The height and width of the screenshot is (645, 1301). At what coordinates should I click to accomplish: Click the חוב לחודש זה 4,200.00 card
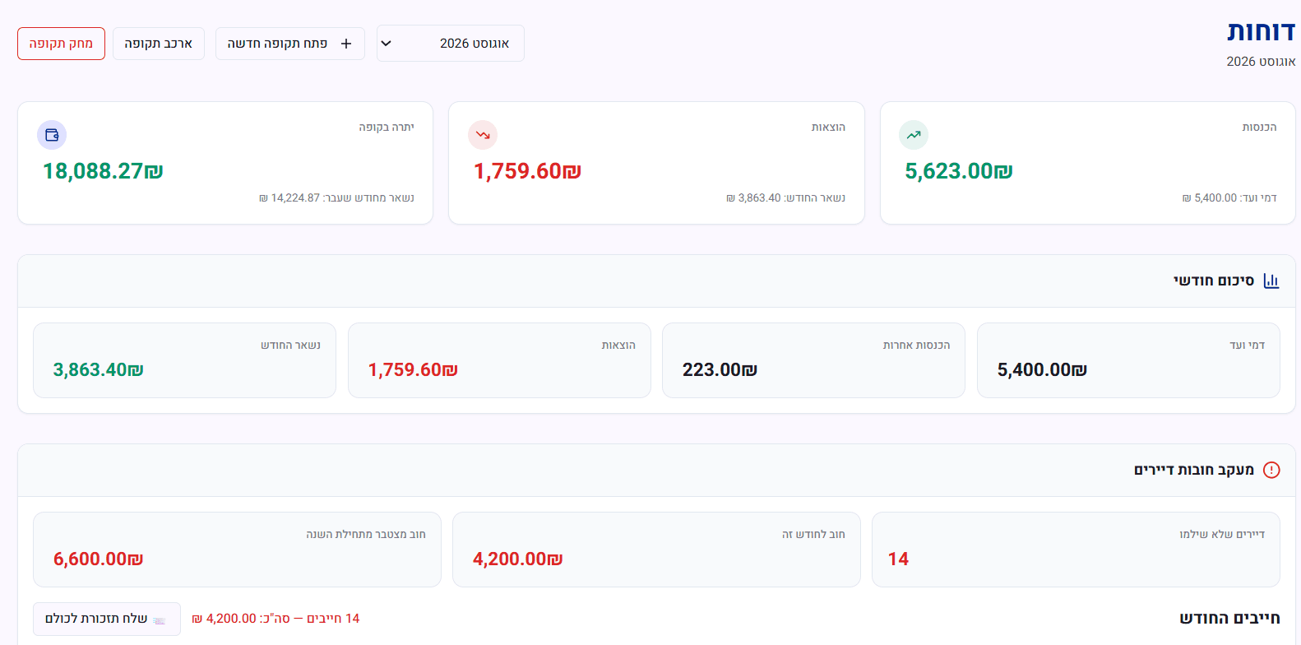656,550
